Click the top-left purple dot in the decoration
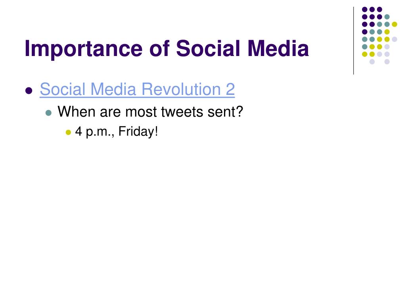 365,10
